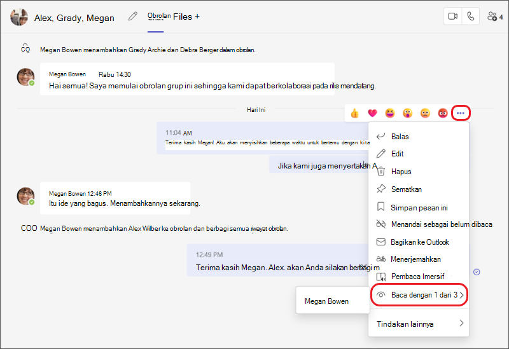The height and width of the screenshot is (349, 509).
Task: React with the red heart emoji
Action: (372, 113)
